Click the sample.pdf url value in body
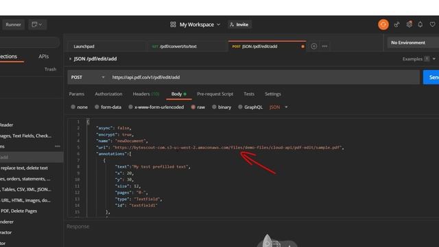 tap(227, 148)
